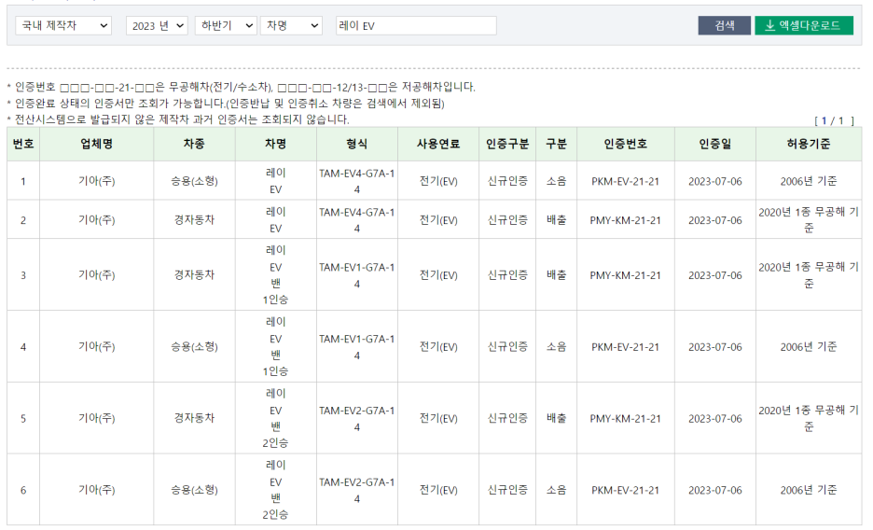Click 배출 in row 2
This screenshot has height=530, width=873.
[556, 220]
